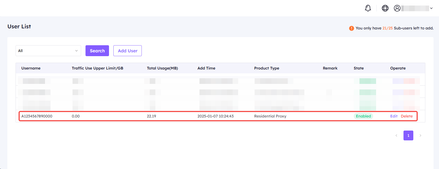Image resolution: width=439 pixels, height=169 pixels.
Task: Click the globe language icon
Action: [385, 8]
